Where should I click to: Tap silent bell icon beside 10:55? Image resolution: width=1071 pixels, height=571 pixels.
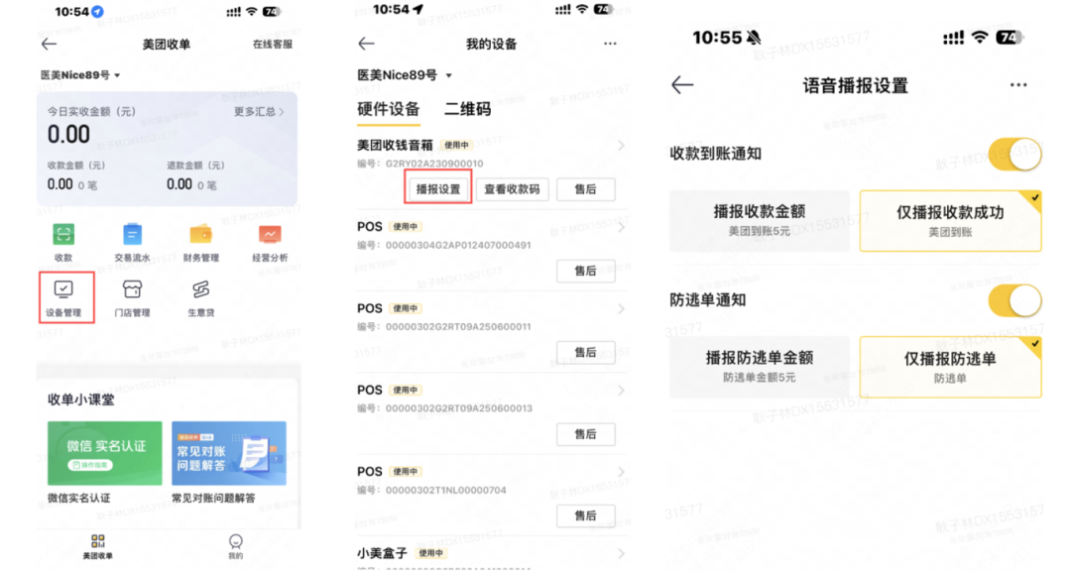pyautogui.click(x=754, y=38)
